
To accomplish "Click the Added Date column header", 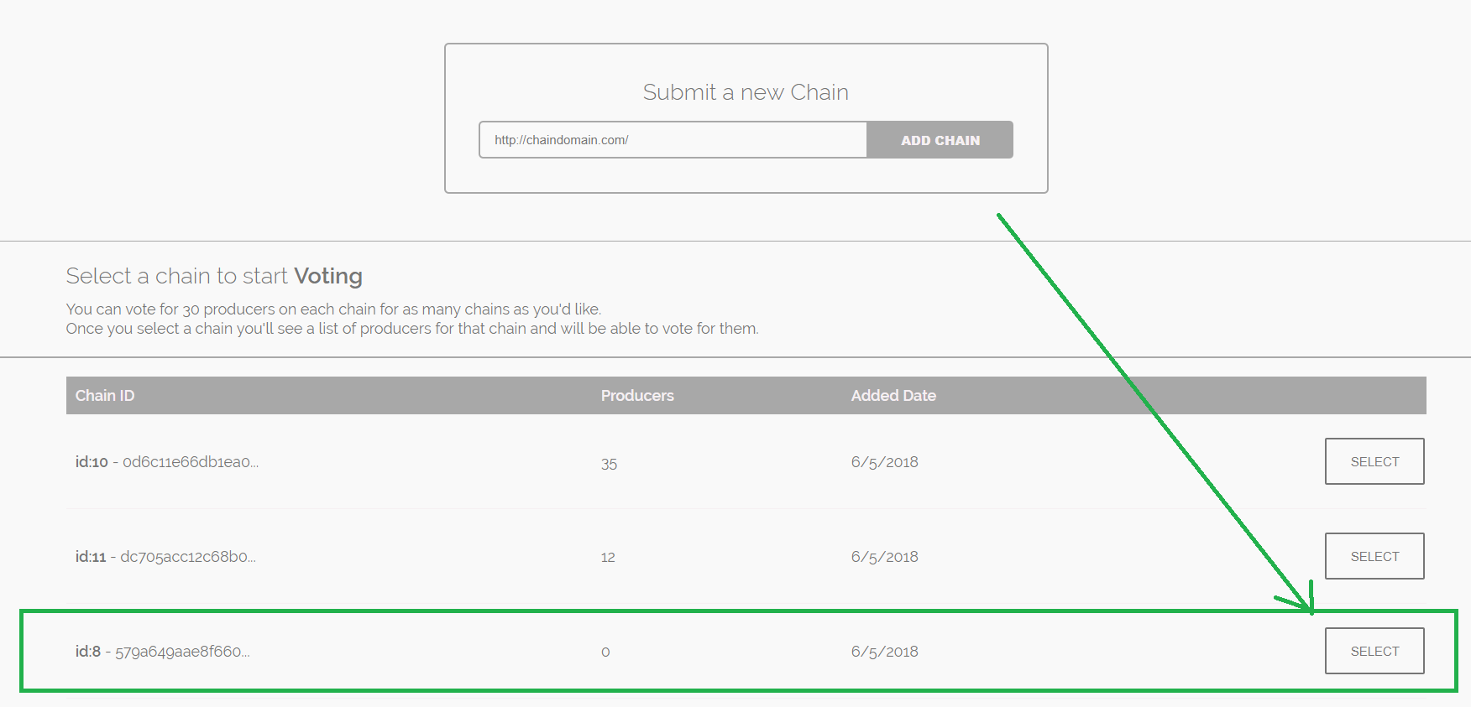I will 893,396.
